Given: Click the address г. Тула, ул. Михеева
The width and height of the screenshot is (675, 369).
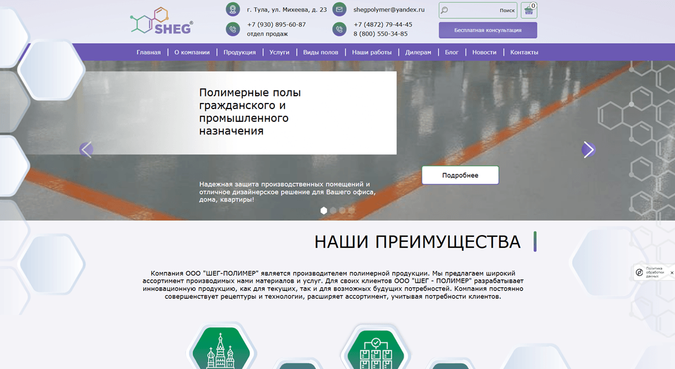Looking at the screenshot, I should pos(287,10).
